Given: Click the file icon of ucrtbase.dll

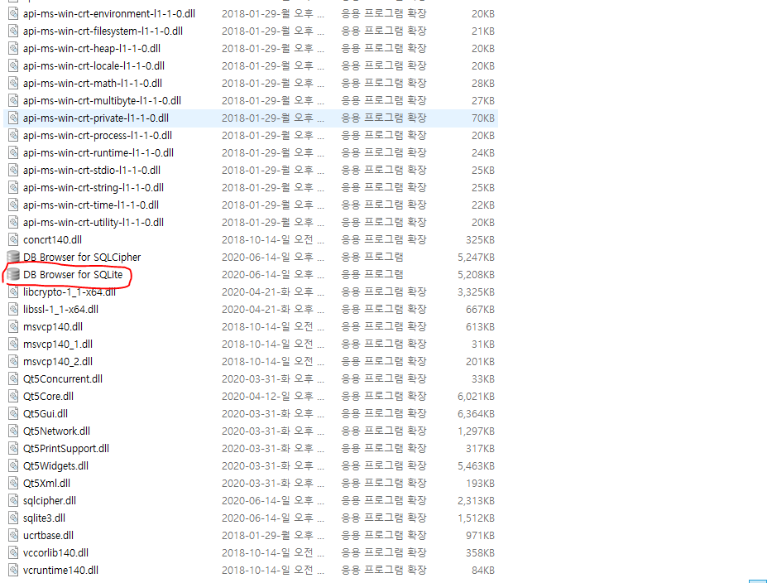Looking at the screenshot, I should coord(14,536).
